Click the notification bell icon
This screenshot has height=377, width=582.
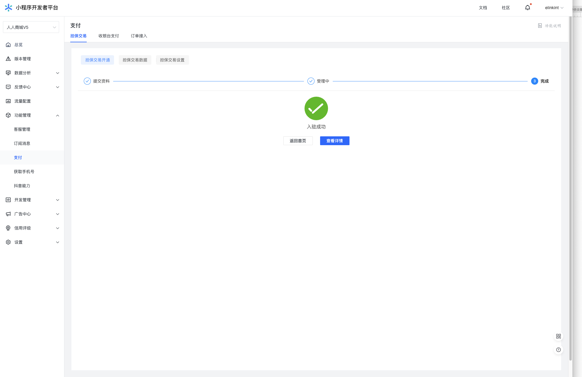tap(528, 8)
